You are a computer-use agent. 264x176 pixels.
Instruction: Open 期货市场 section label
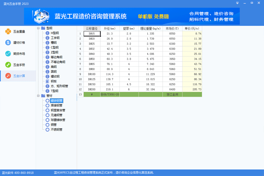pos(19,54)
